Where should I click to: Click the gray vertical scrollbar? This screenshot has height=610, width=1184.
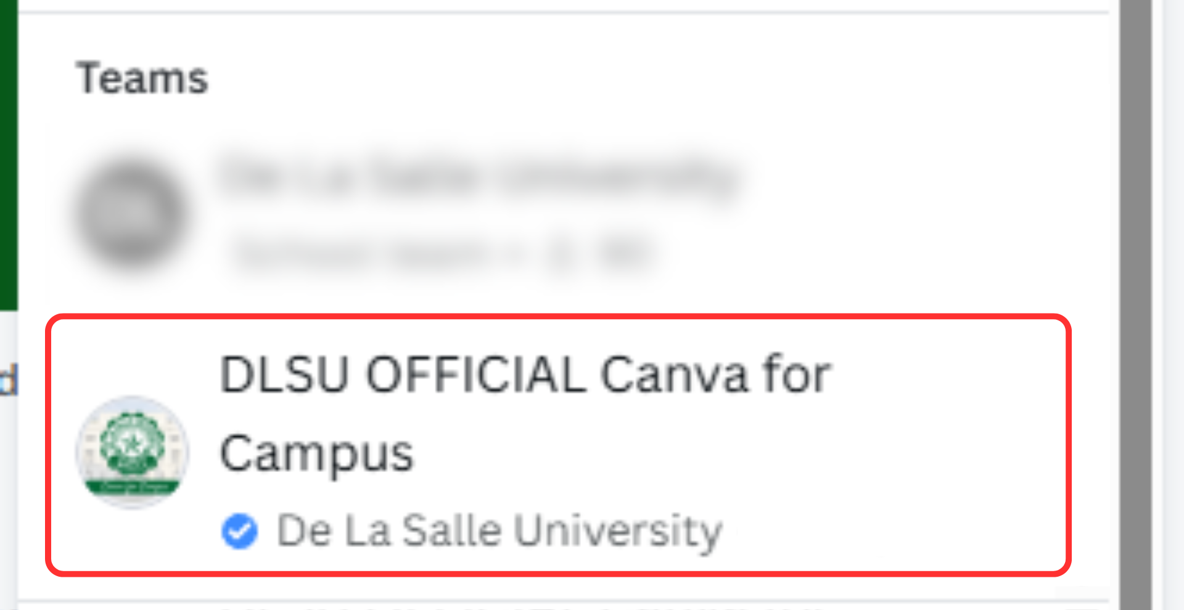point(1135,305)
